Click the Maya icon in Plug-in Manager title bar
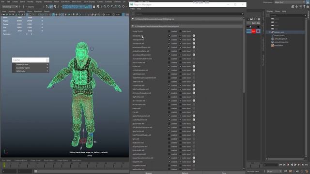Screen dimensions: 310x174 pos(131,4)
